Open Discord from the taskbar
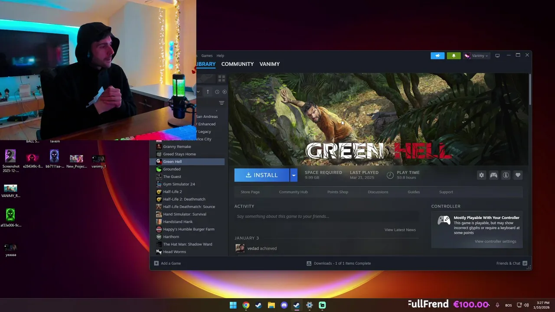555x312 pixels. point(284,305)
